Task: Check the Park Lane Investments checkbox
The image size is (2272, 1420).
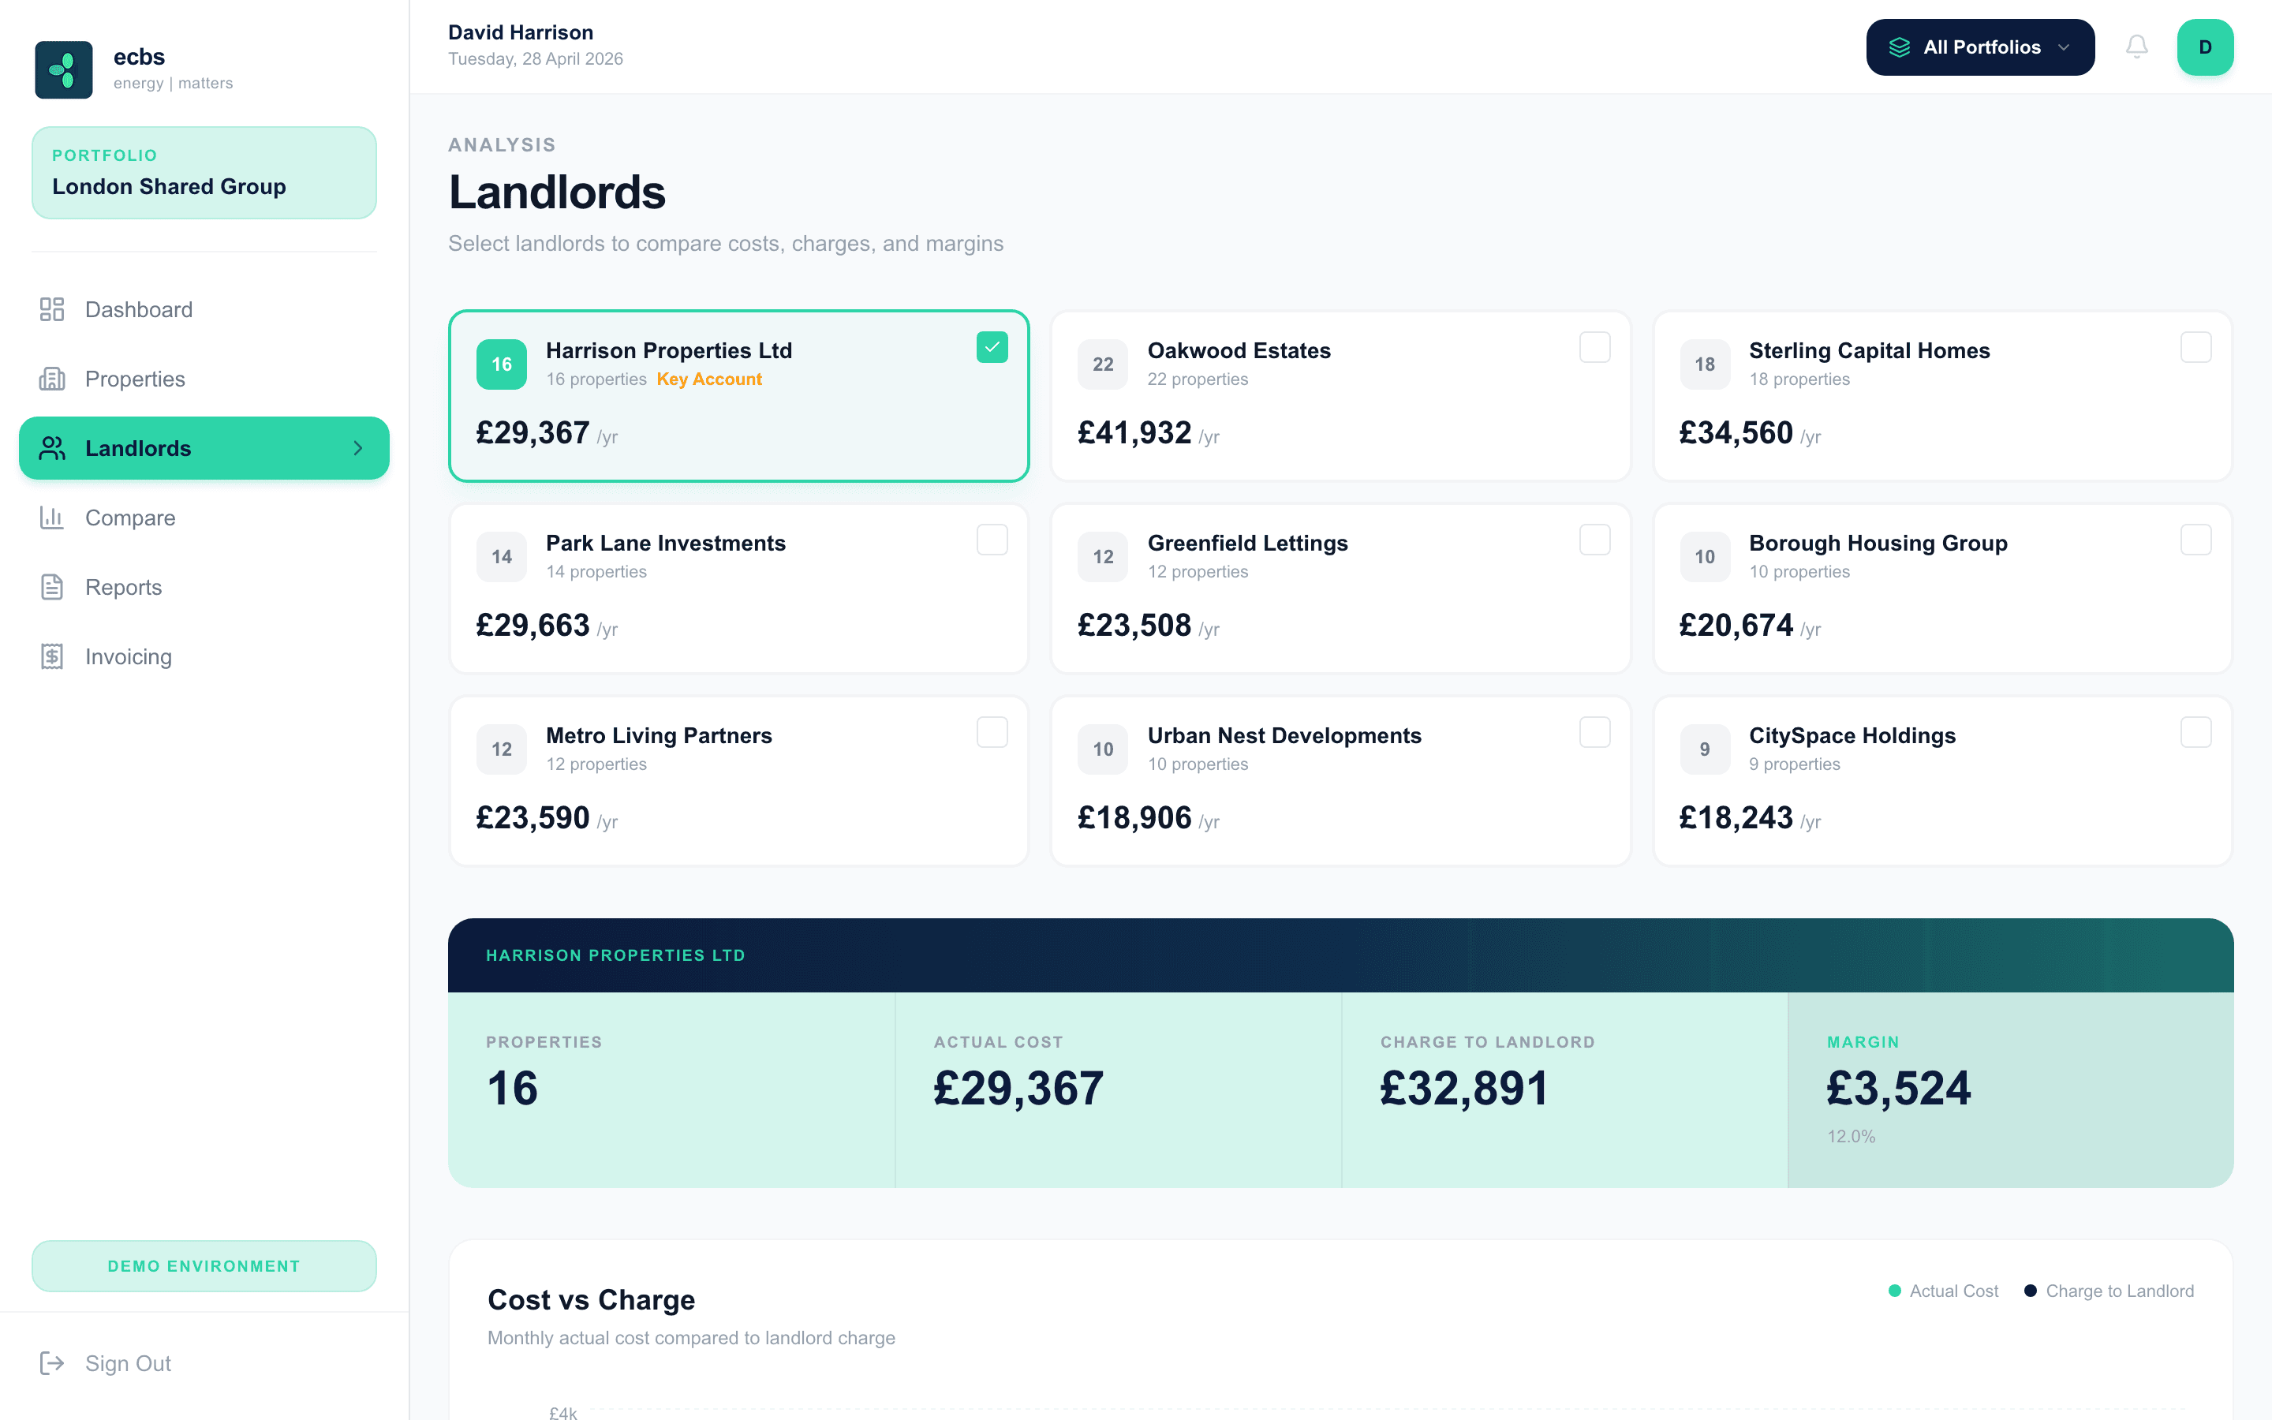Action: click(x=992, y=540)
